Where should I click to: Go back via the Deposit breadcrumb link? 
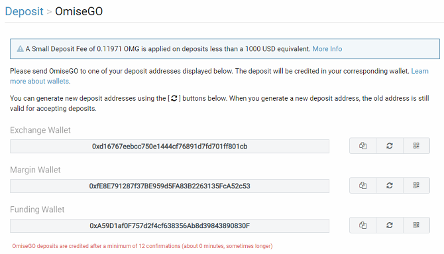click(x=24, y=11)
